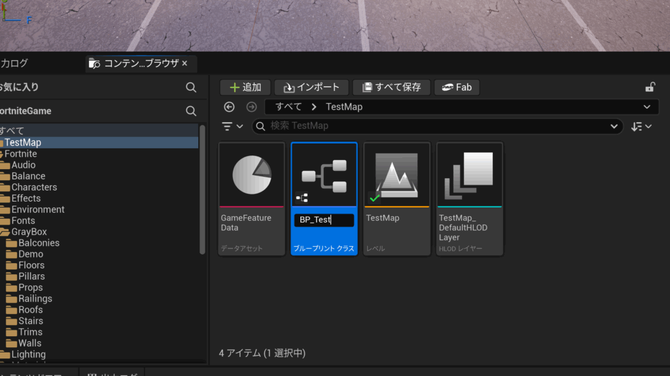Click the Import button
This screenshot has height=376, width=670.
click(311, 87)
